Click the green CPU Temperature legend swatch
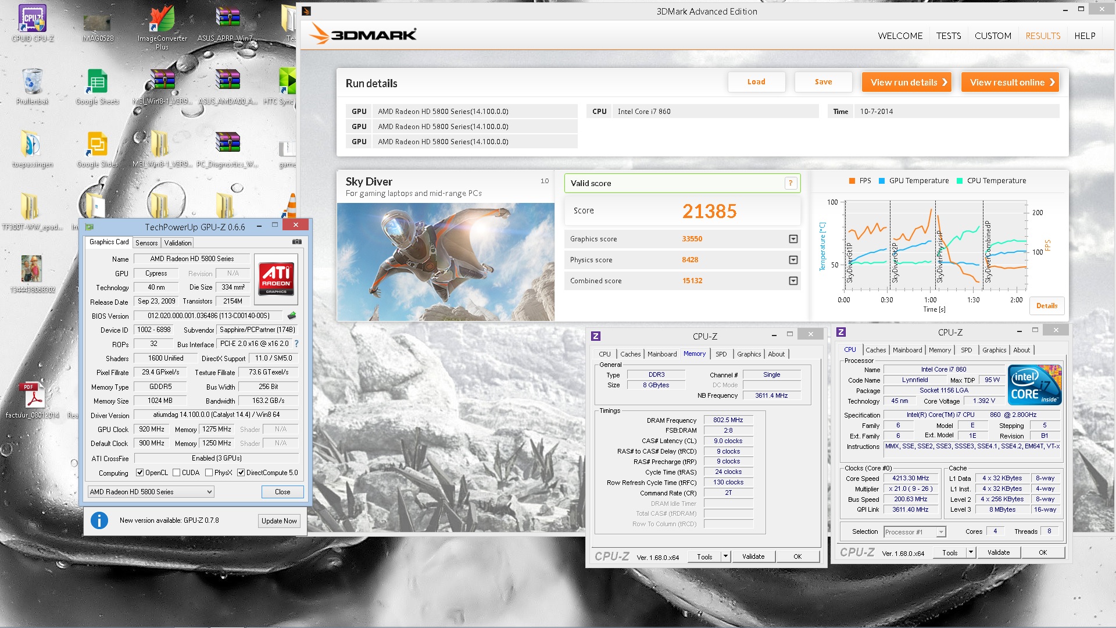The image size is (1116, 628). (960, 181)
